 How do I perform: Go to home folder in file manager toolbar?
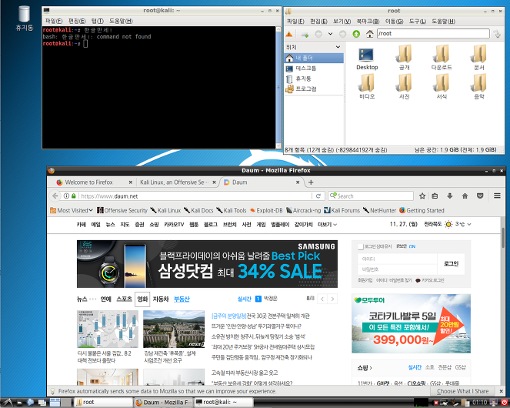pyautogui.click(x=369, y=34)
